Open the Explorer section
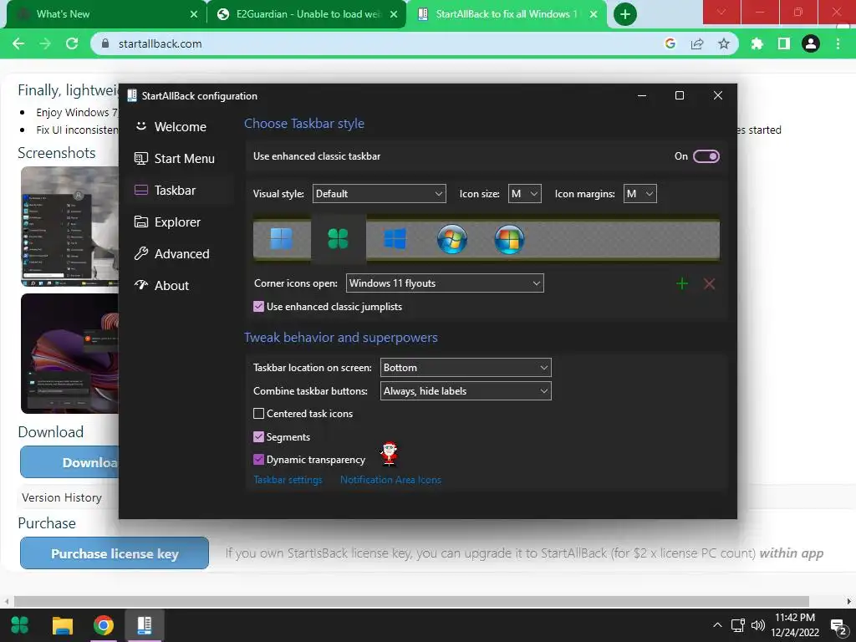The image size is (856, 642). pos(180,222)
